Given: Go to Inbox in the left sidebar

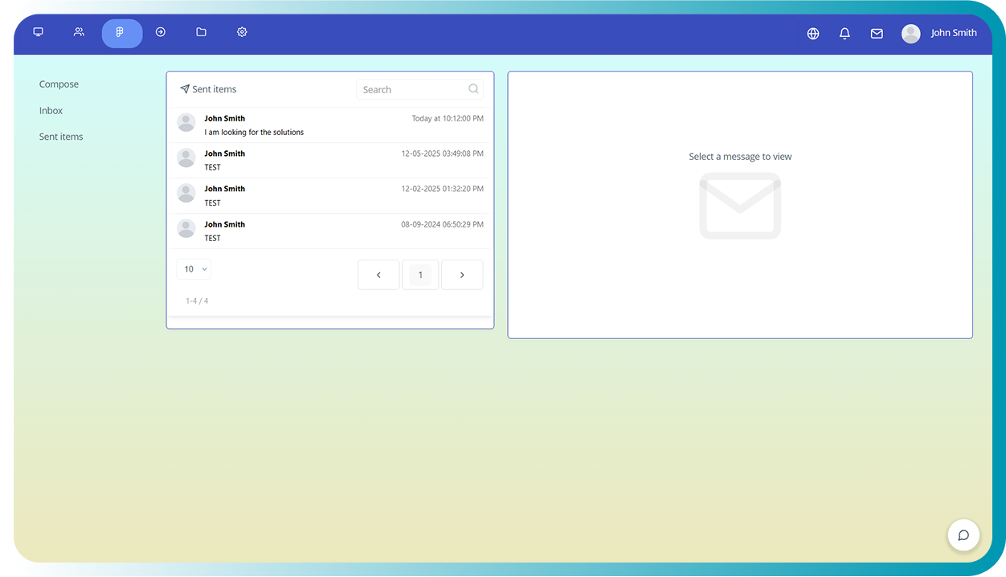Looking at the screenshot, I should pyautogui.click(x=51, y=111).
